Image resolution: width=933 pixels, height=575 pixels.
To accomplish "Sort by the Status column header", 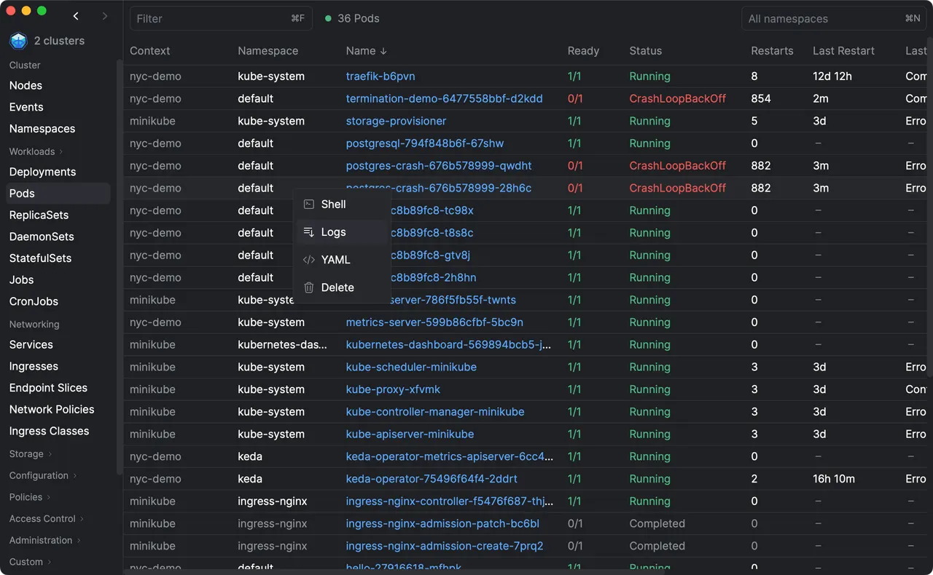I will click(x=646, y=51).
